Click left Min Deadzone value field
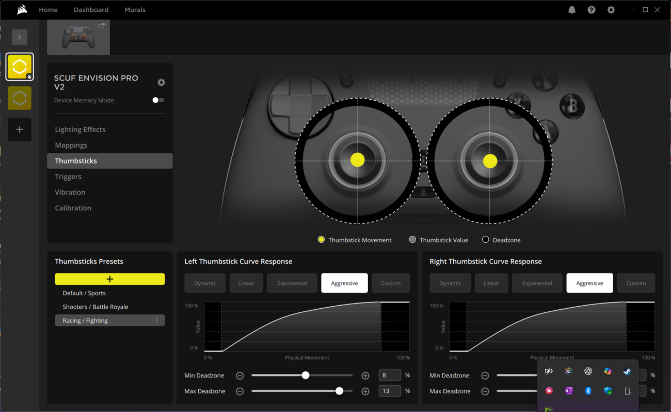The height and width of the screenshot is (412, 671). click(390, 375)
